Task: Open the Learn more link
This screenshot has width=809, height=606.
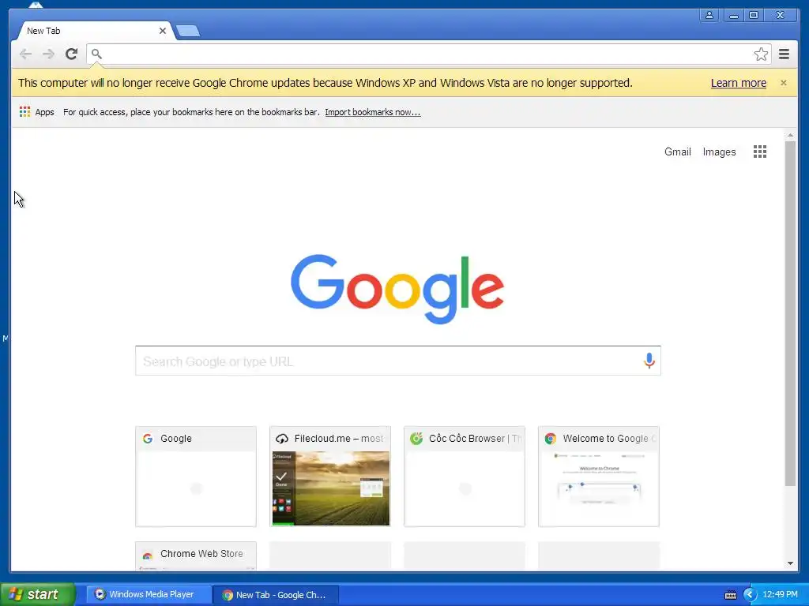Action: tap(739, 83)
